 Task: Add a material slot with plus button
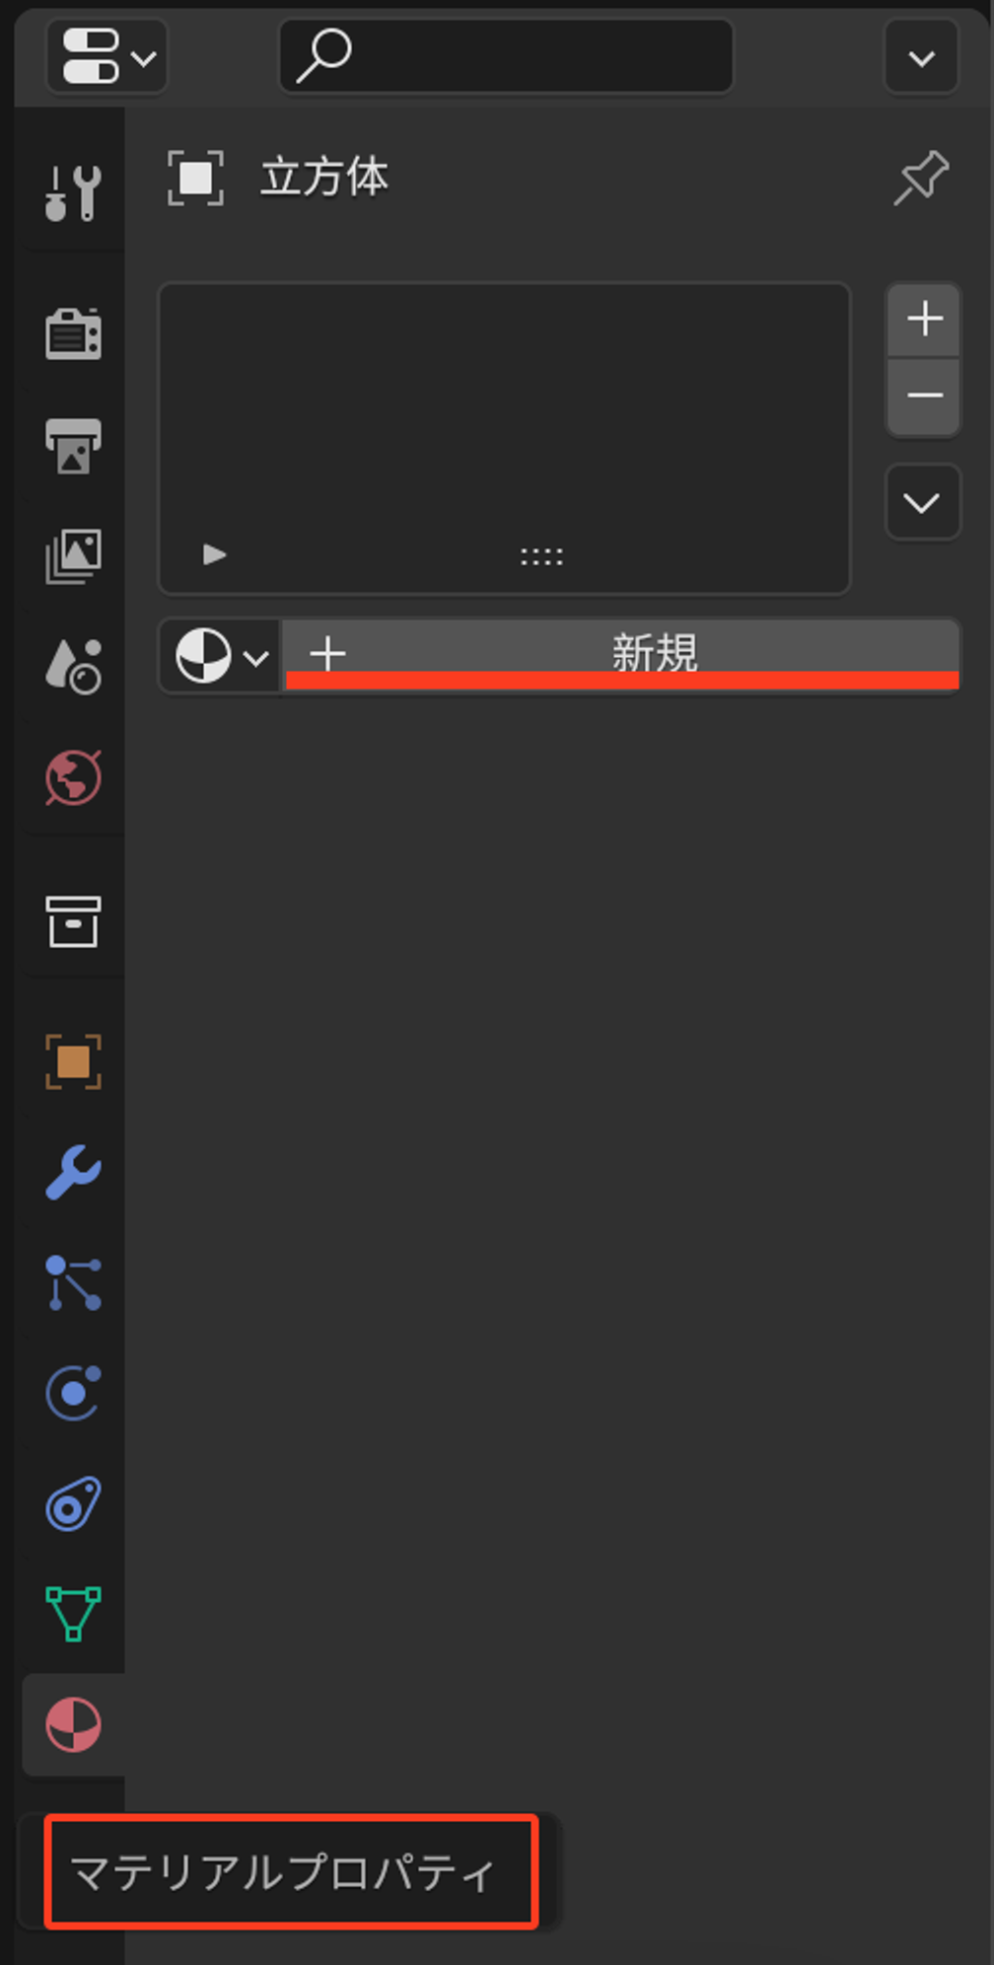[924, 320]
